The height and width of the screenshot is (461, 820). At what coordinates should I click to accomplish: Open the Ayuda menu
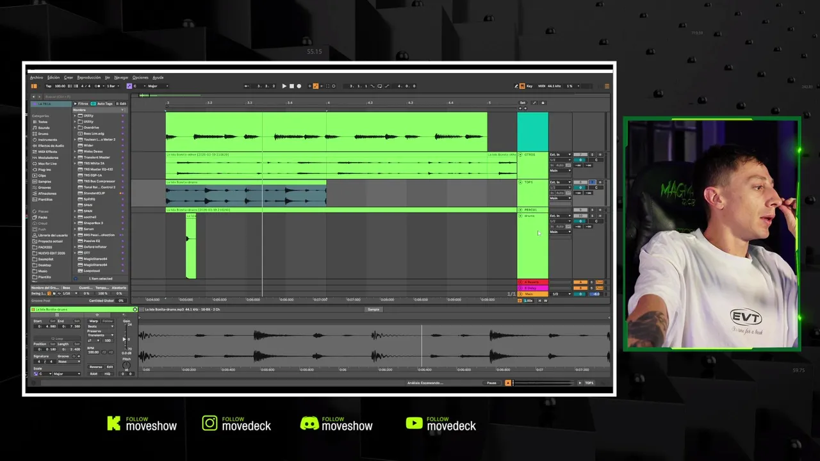pyautogui.click(x=158, y=77)
